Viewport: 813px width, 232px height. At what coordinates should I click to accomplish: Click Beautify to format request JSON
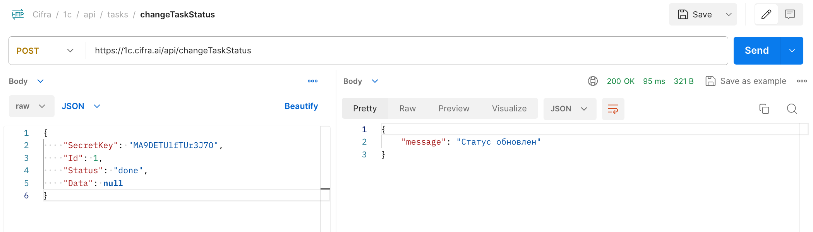point(301,106)
